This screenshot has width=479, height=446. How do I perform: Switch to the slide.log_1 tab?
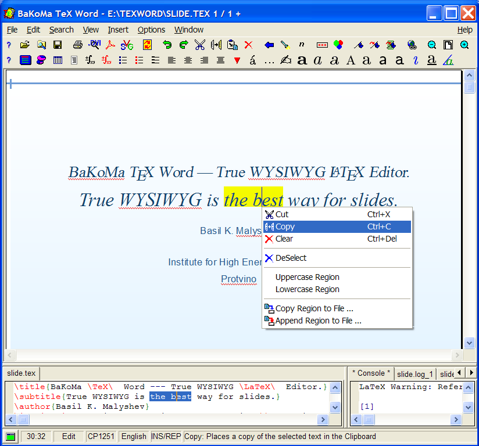(415, 374)
